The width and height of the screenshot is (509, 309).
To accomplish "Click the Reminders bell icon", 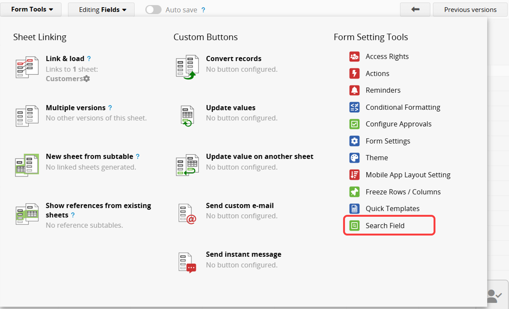I will pos(354,90).
